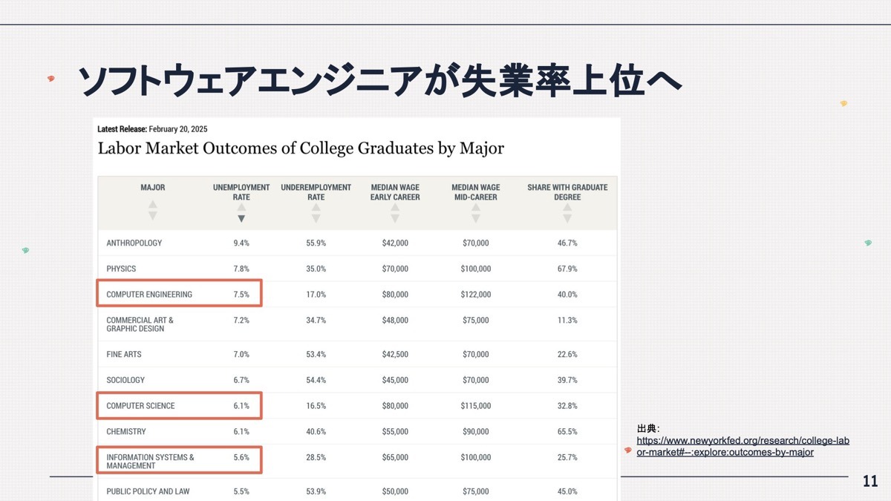This screenshot has width=891, height=501.
Task: Click the ascending sort arrow under Major
Action: click(x=152, y=205)
